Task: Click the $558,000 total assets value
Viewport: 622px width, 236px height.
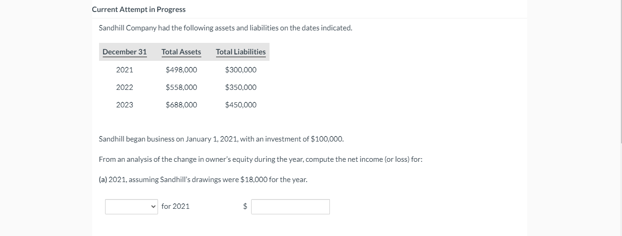Action: pos(181,87)
